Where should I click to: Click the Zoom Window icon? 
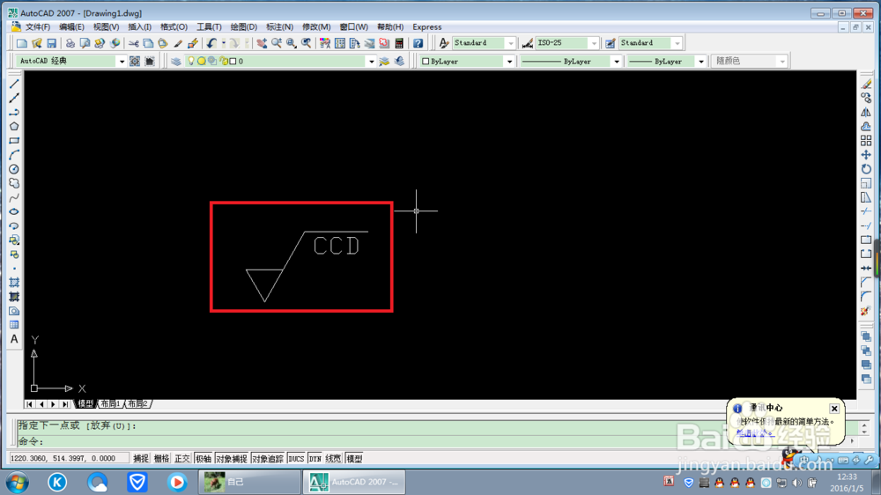tap(291, 43)
